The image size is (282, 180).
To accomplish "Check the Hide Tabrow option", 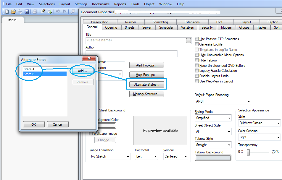I will tap(197, 60).
